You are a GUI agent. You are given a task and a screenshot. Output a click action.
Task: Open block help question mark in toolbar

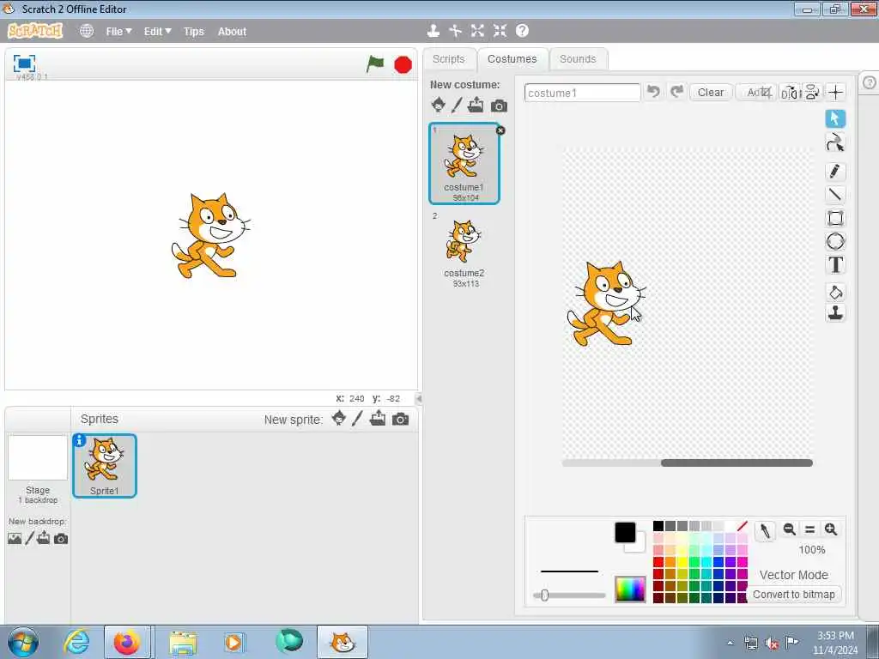click(522, 31)
